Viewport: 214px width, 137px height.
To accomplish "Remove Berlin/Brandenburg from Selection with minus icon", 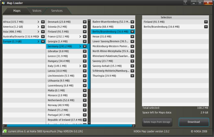I will 206,27.
